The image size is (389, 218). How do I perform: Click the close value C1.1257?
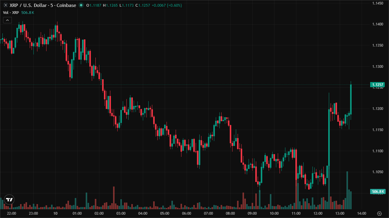coord(143,5)
